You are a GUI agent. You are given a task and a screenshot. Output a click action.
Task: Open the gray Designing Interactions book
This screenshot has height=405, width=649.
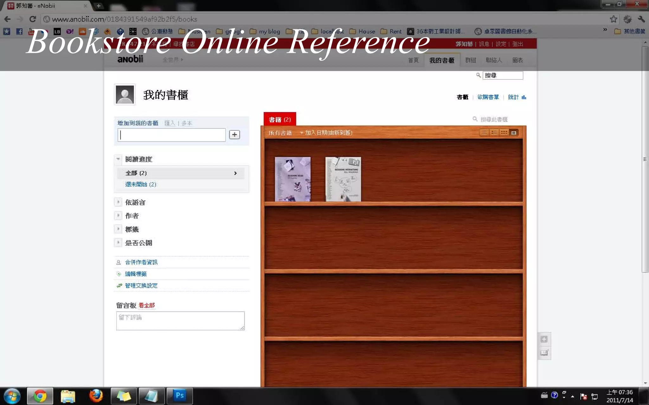coord(343,179)
